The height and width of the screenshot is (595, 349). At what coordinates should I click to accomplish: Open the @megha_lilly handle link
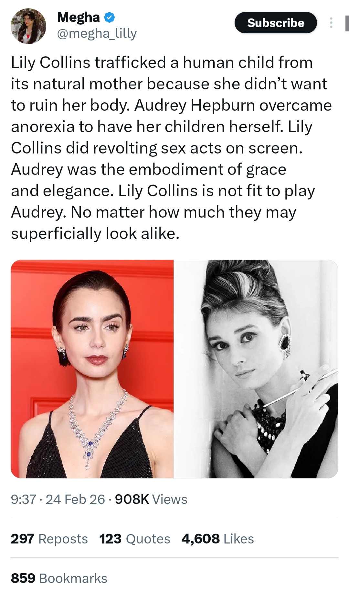pos(97,33)
